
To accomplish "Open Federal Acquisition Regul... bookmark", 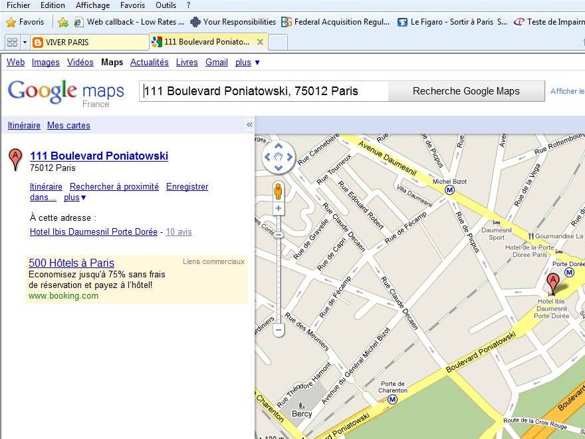I will click(x=336, y=22).
